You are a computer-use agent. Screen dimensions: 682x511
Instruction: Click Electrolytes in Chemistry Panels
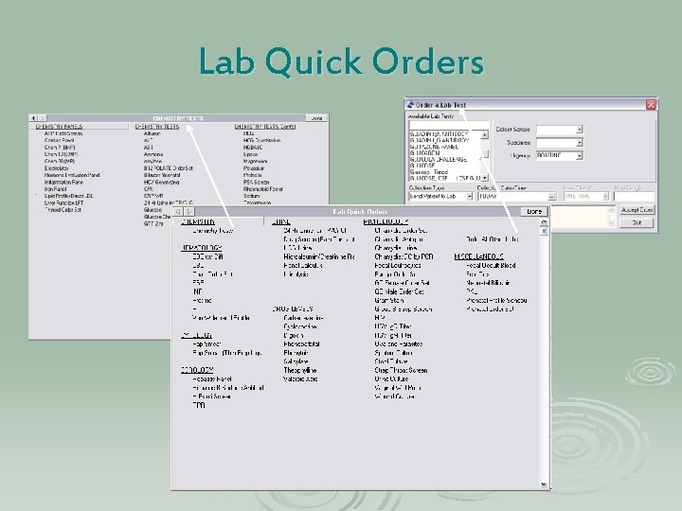coord(56,167)
